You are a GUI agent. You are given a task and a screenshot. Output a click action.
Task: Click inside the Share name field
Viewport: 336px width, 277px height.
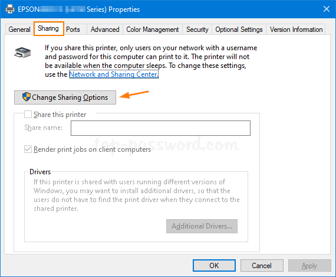point(160,128)
